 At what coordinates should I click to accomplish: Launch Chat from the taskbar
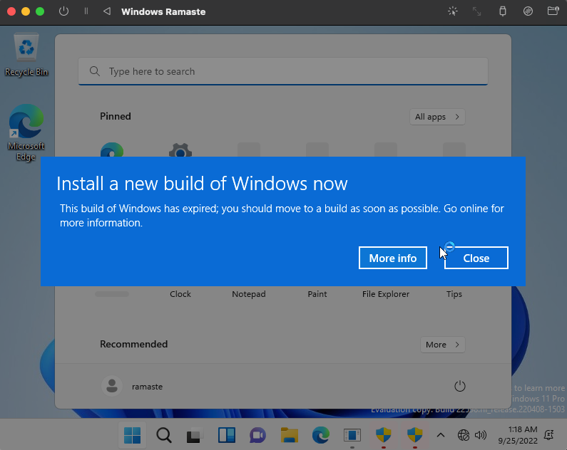tap(258, 435)
